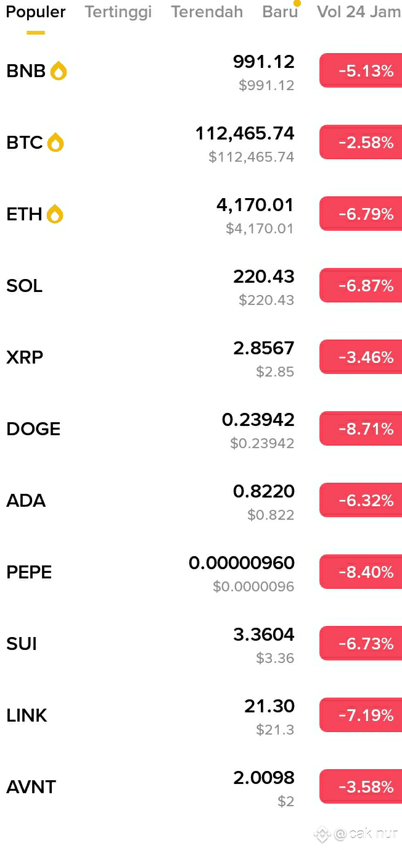Tap the ETH price 4,170.01
The width and height of the screenshot is (402, 850).
click(x=255, y=205)
